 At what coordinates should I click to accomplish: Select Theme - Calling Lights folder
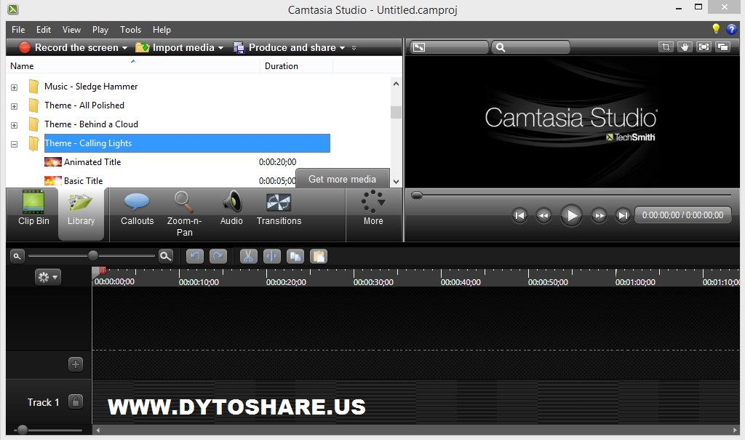tap(187, 143)
